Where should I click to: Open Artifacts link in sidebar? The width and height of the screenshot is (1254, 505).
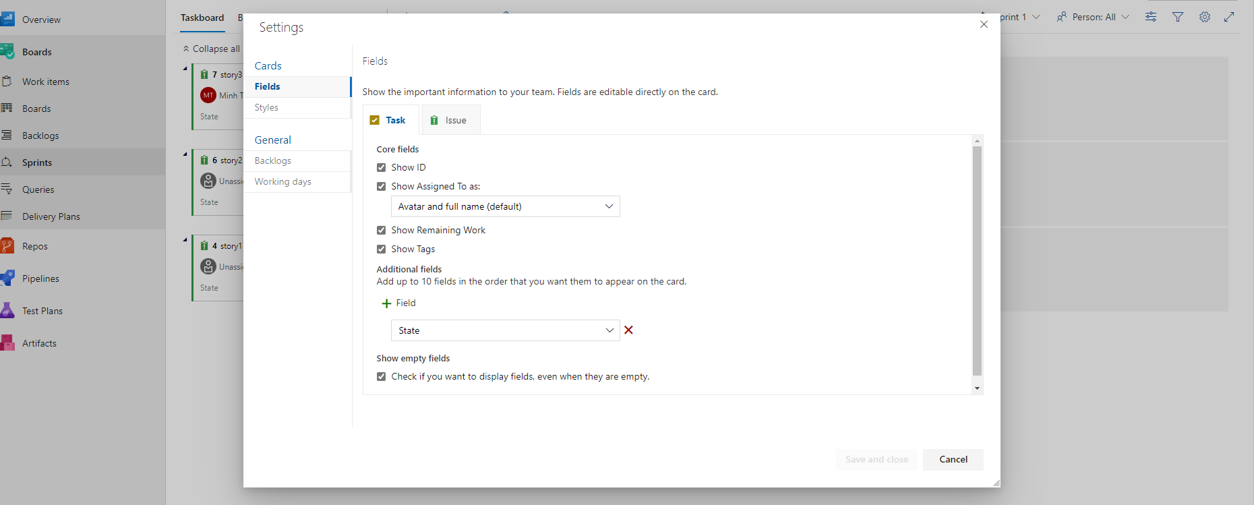click(39, 343)
